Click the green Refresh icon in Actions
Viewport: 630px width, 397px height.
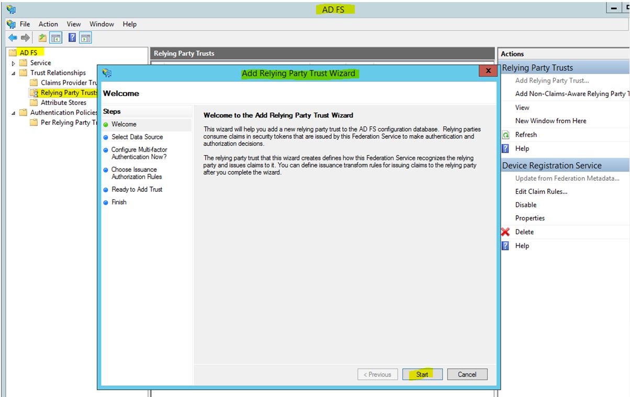505,135
